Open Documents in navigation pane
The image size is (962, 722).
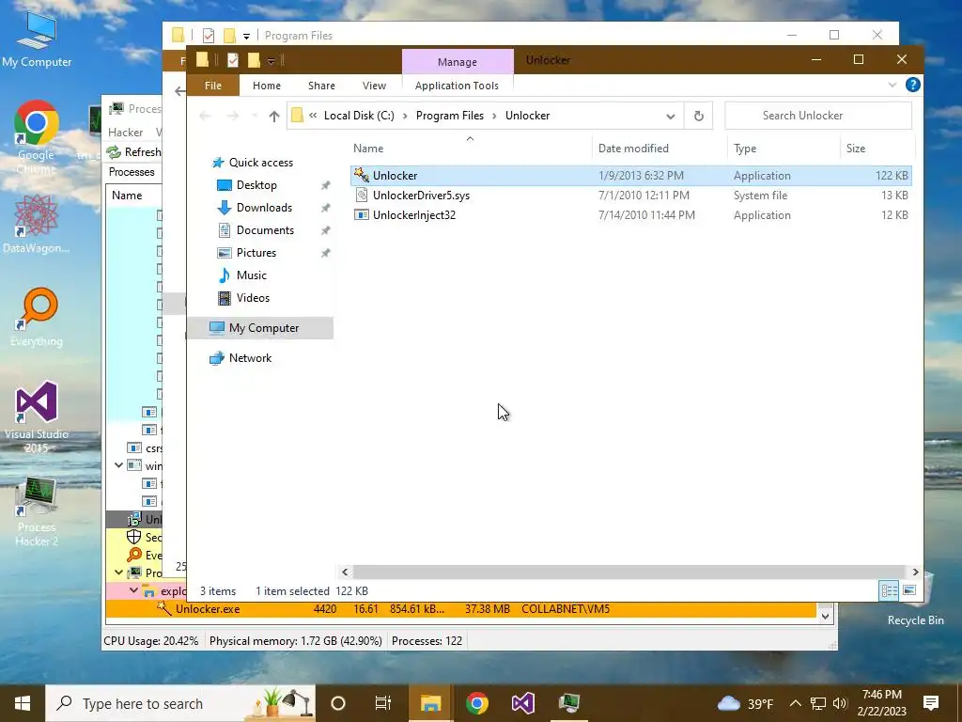(x=265, y=230)
